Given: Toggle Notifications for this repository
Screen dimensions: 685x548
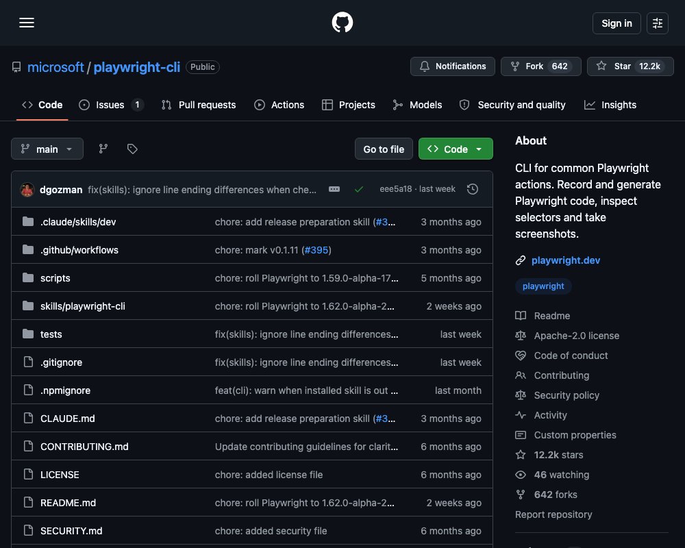Looking at the screenshot, I should [453, 66].
